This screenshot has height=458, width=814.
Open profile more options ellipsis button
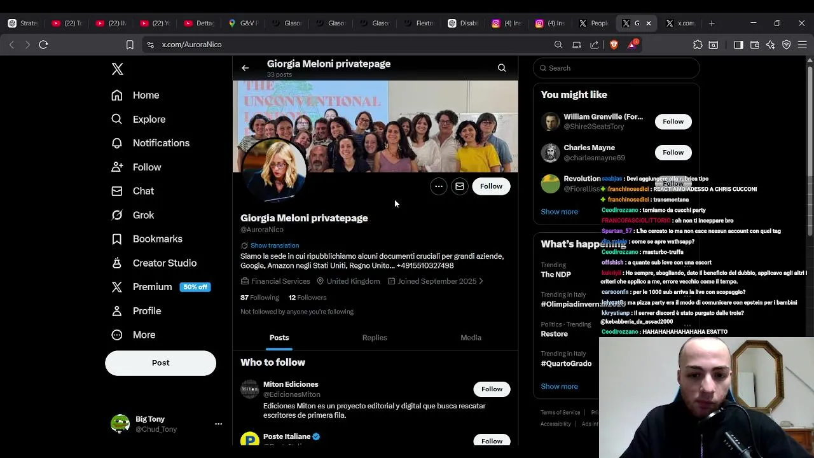coord(439,186)
